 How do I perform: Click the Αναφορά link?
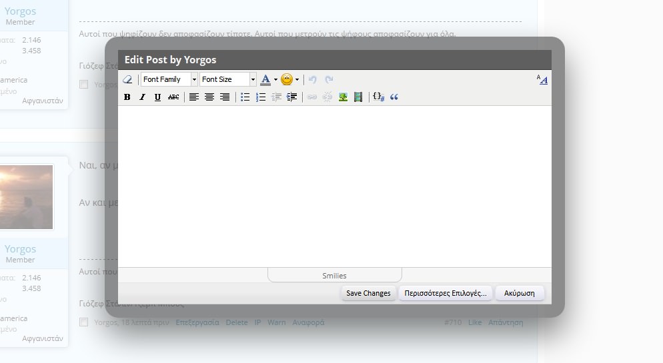tap(308, 322)
